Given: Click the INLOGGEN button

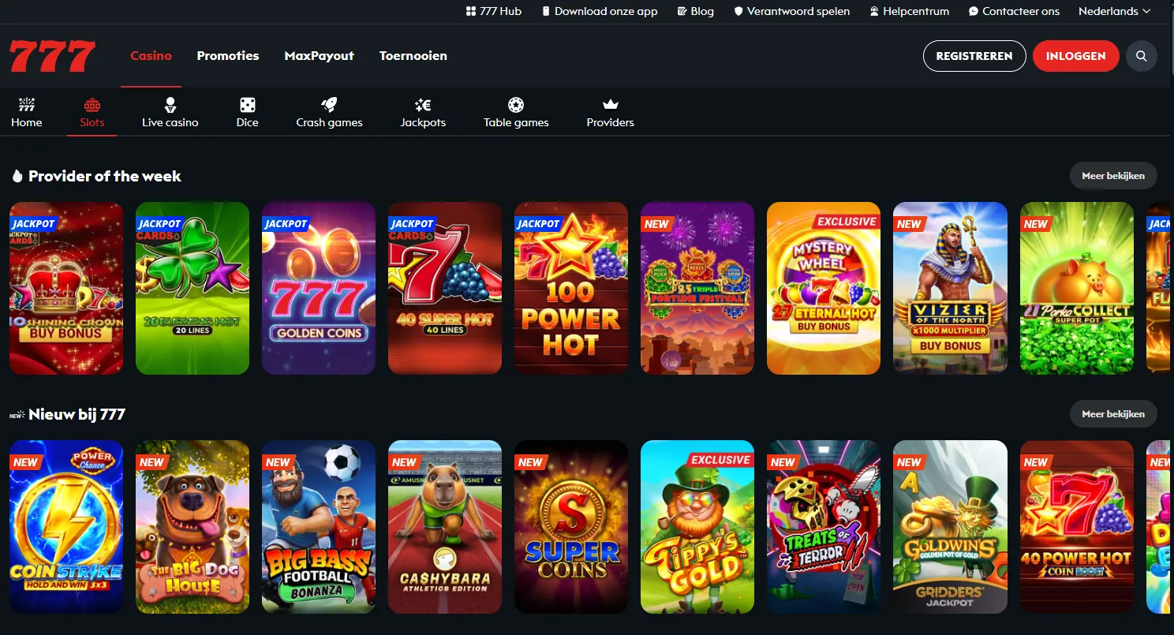Looking at the screenshot, I should 1075,56.
